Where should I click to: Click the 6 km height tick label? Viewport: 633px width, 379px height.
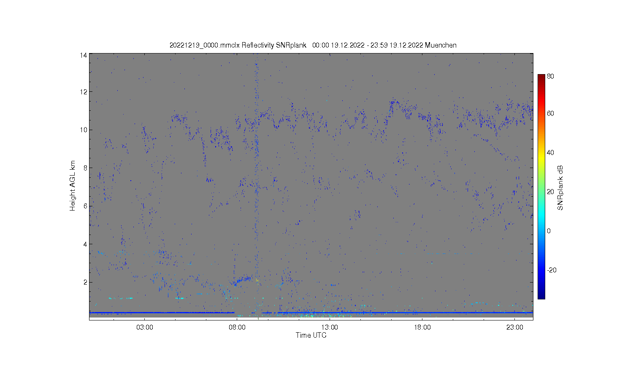pos(85,206)
